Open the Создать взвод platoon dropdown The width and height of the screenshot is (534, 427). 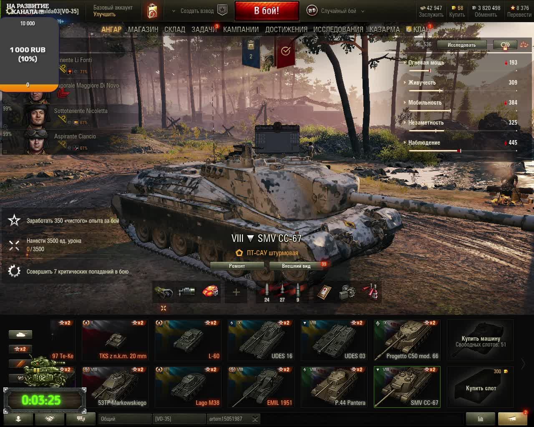(200, 11)
